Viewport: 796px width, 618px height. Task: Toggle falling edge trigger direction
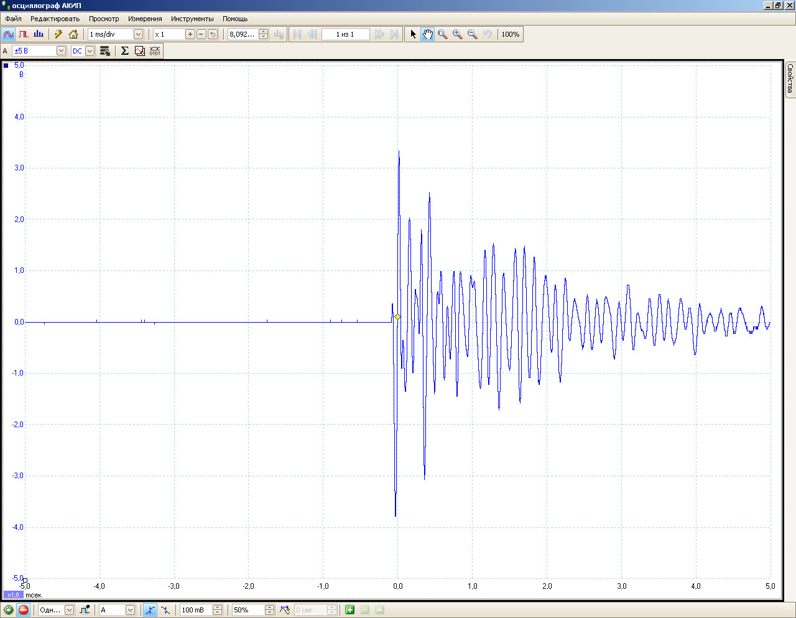165,610
